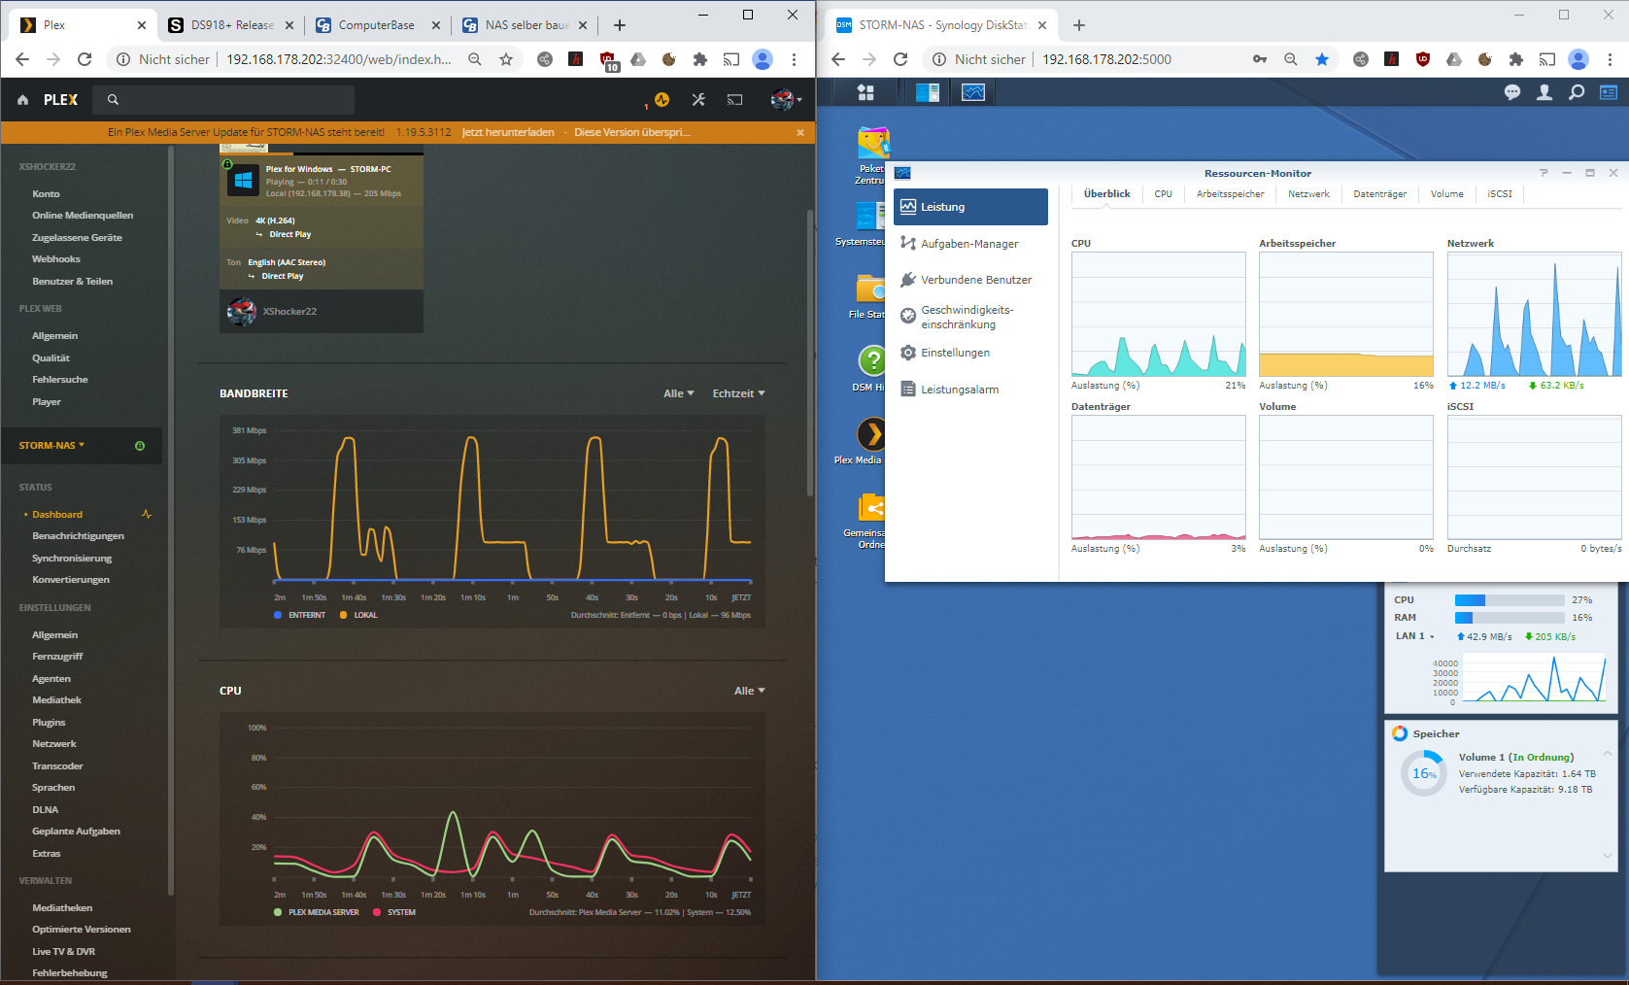
Task: Reload the Plex browser page
Action: click(x=85, y=59)
